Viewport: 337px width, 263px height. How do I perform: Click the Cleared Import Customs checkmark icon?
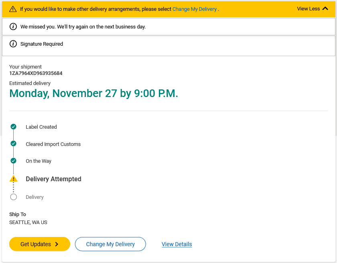coord(13,144)
